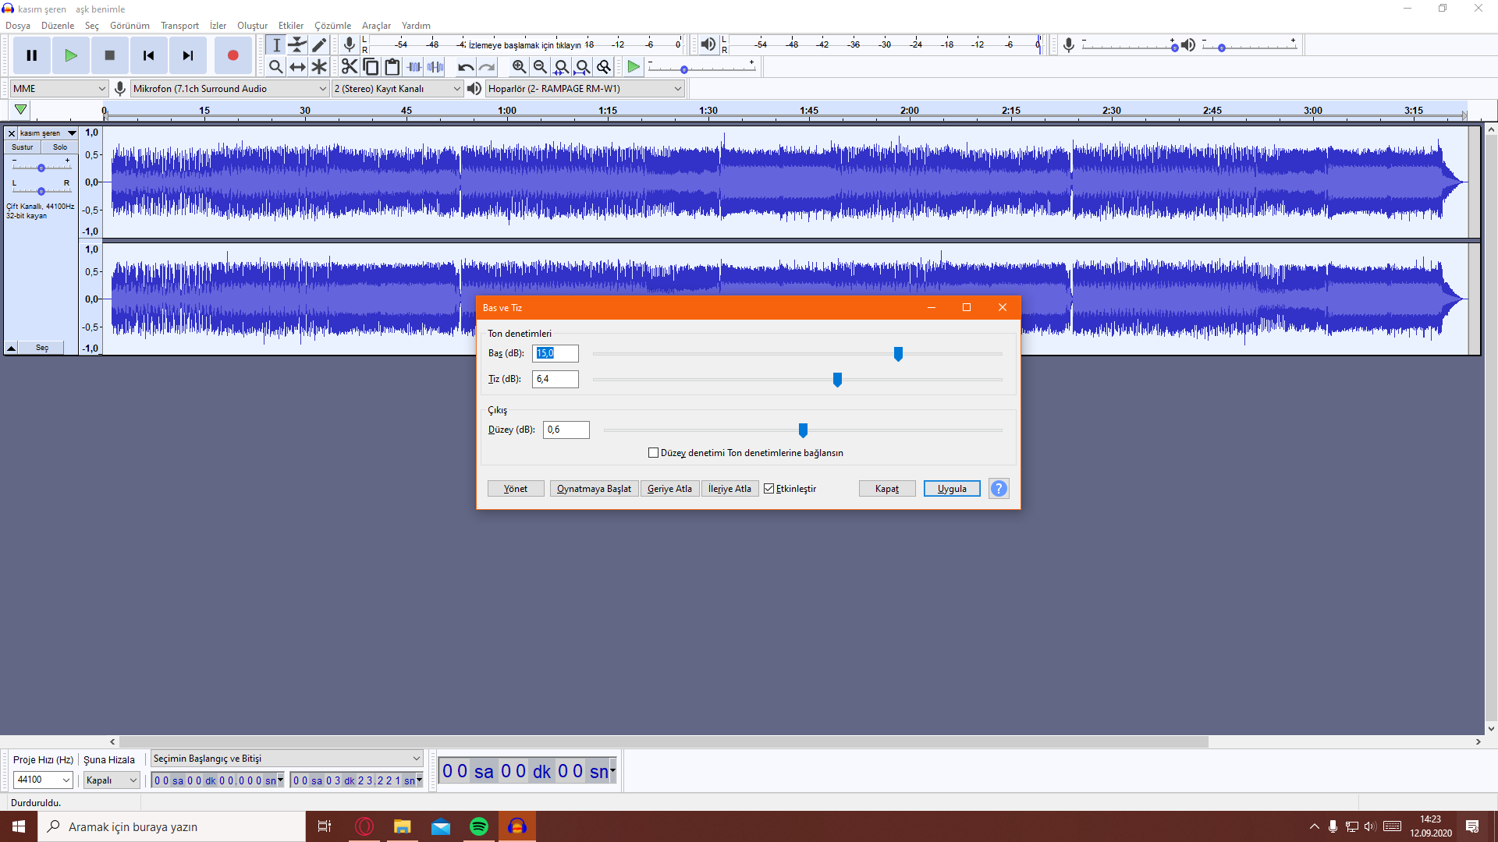Click the Play-at-speed green arrow
The width and height of the screenshot is (1498, 842).
(634, 67)
